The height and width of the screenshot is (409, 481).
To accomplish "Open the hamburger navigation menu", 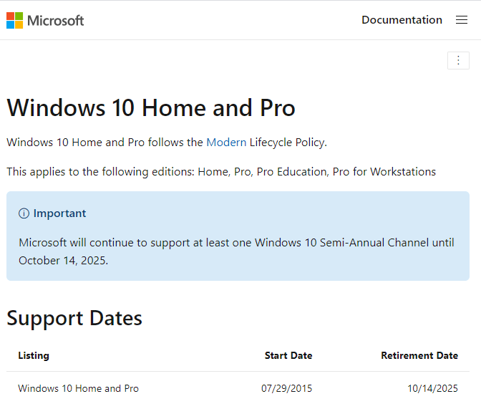I will point(462,20).
